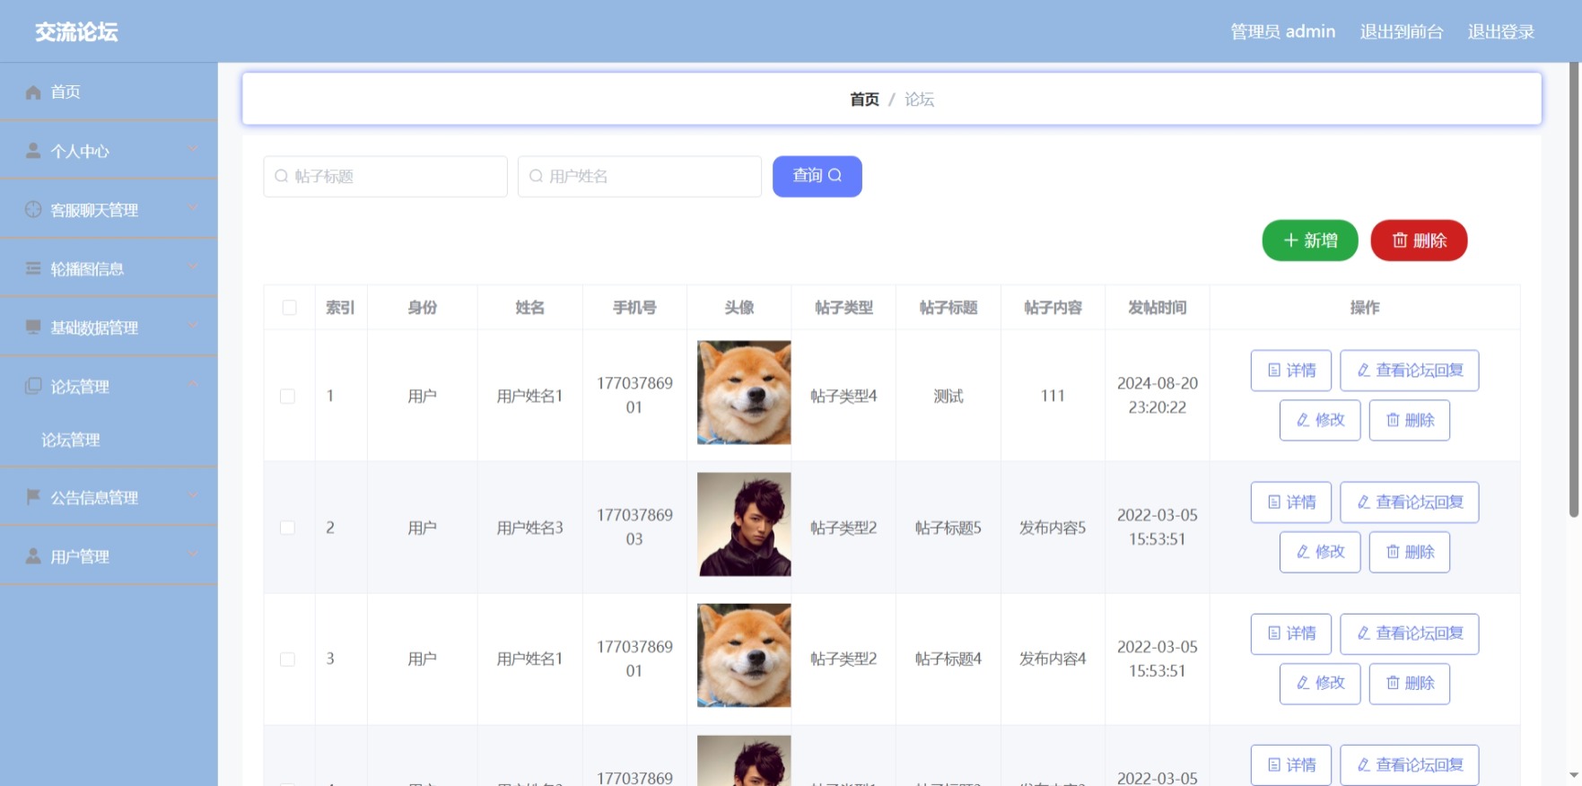Click 管理员 admin in the header
Viewport: 1582px width, 786px height.
pyautogui.click(x=1282, y=31)
